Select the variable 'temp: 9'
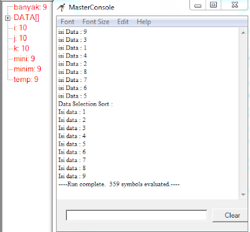The width and height of the screenshot is (250, 232). point(26,79)
